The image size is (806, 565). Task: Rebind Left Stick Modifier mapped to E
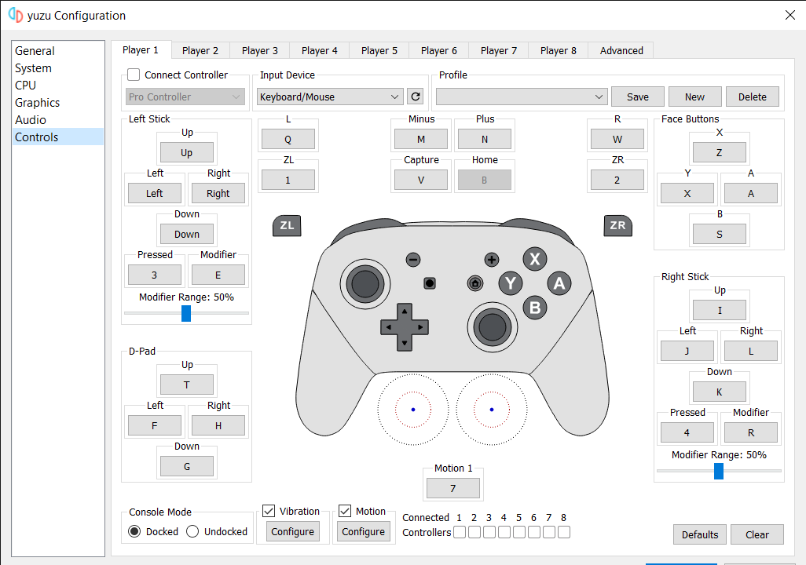tap(218, 275)
